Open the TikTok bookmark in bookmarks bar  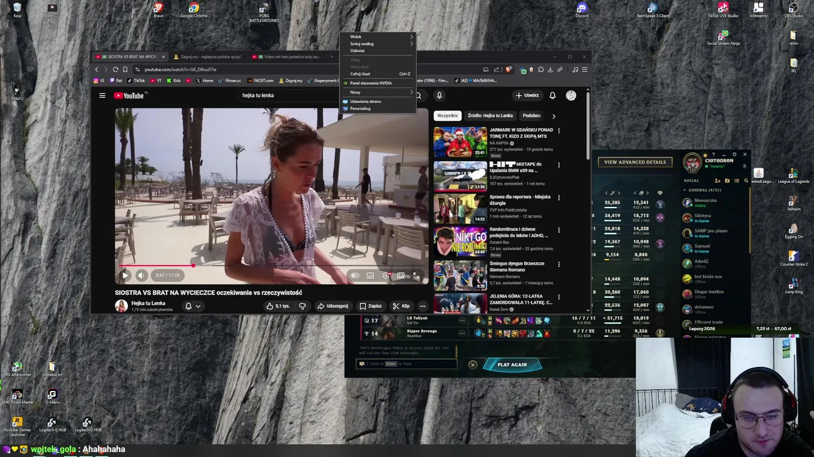(136, 81)
